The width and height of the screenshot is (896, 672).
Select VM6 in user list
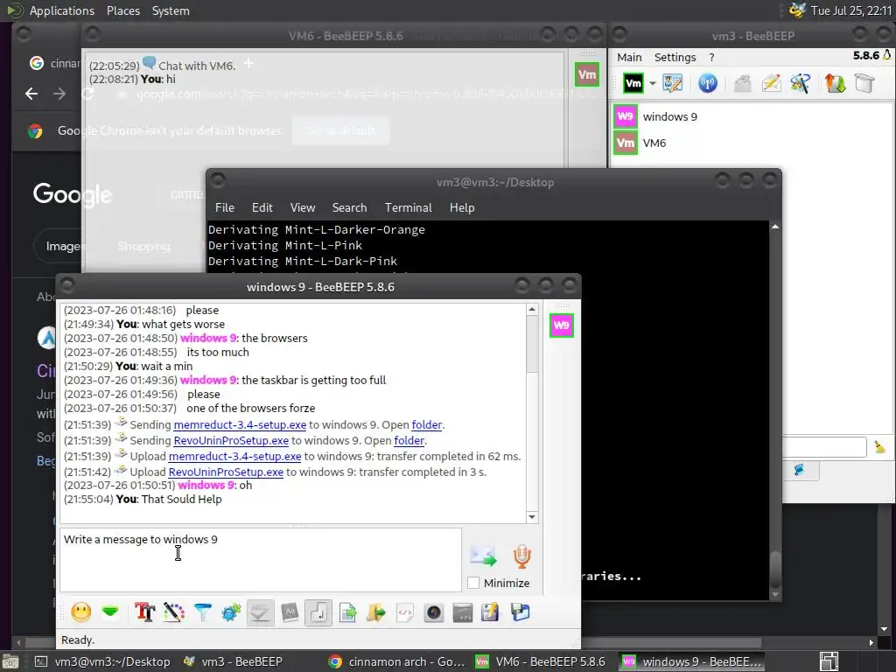click(x=752, y=143)
